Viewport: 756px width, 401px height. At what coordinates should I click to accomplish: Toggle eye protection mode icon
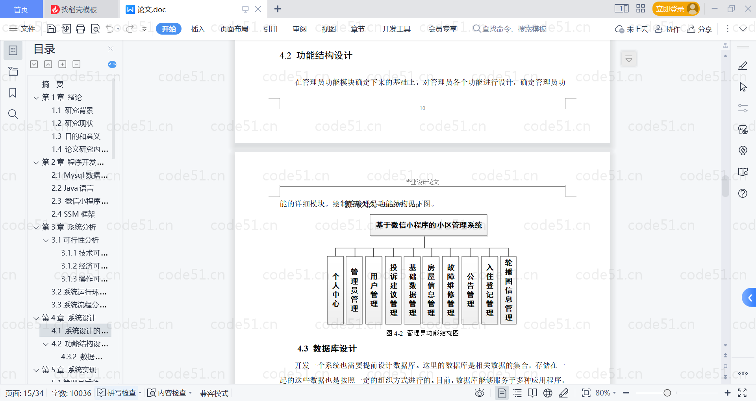tap(479, 393)
